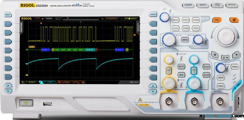Click the play/pause waveform playback button

tap(225, 57)
